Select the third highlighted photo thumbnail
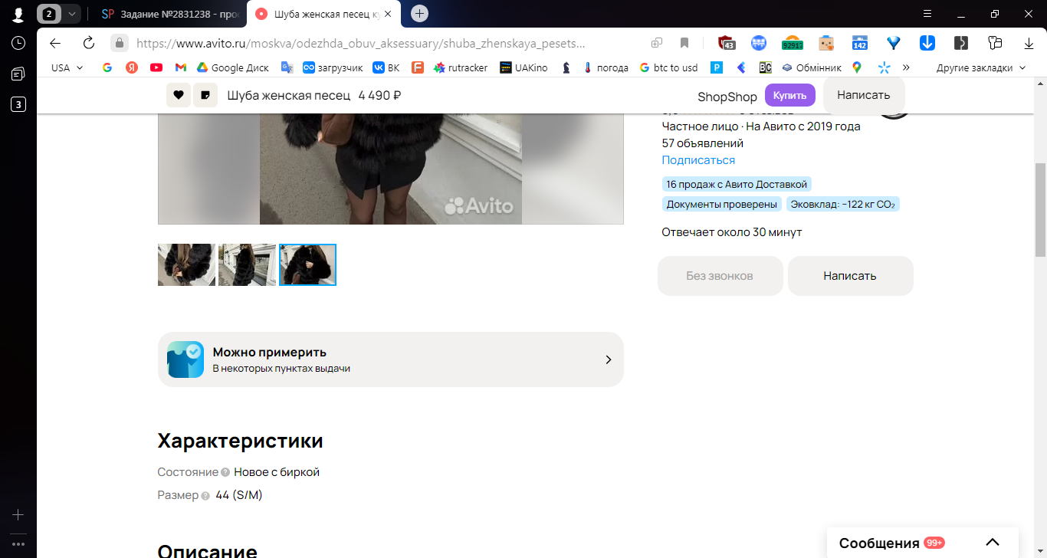This screenshot has width=1047, height=558. [x=307, y=264]
